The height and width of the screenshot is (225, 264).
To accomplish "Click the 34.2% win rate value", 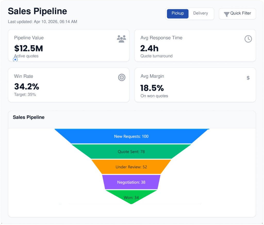I will point(27,87).
